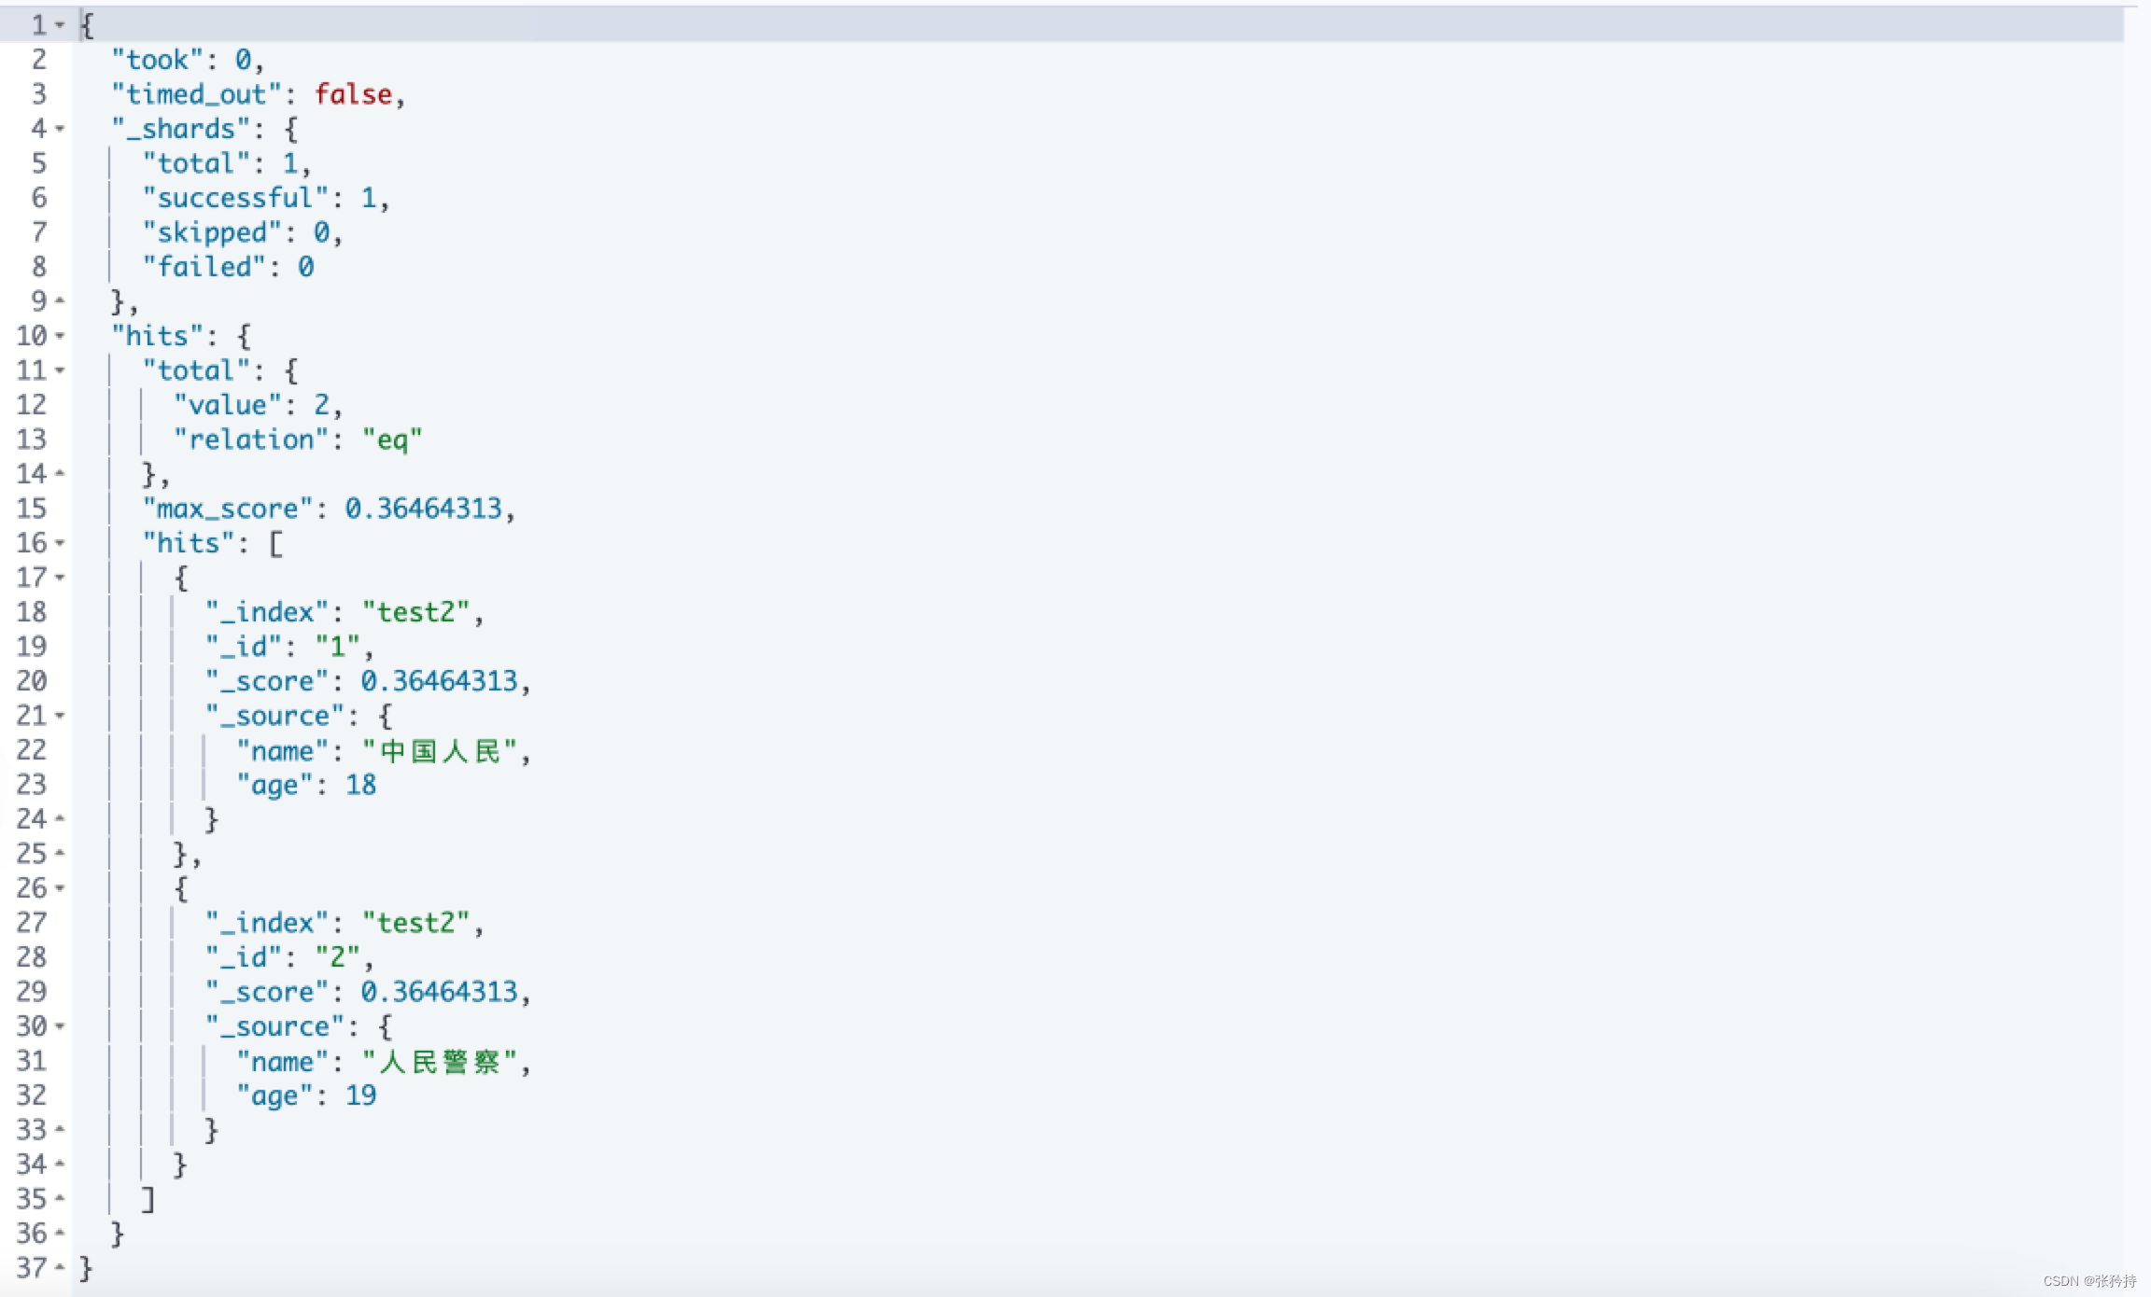Click the false value of timed_out
2151x1297 pixels.
[353, 94]
